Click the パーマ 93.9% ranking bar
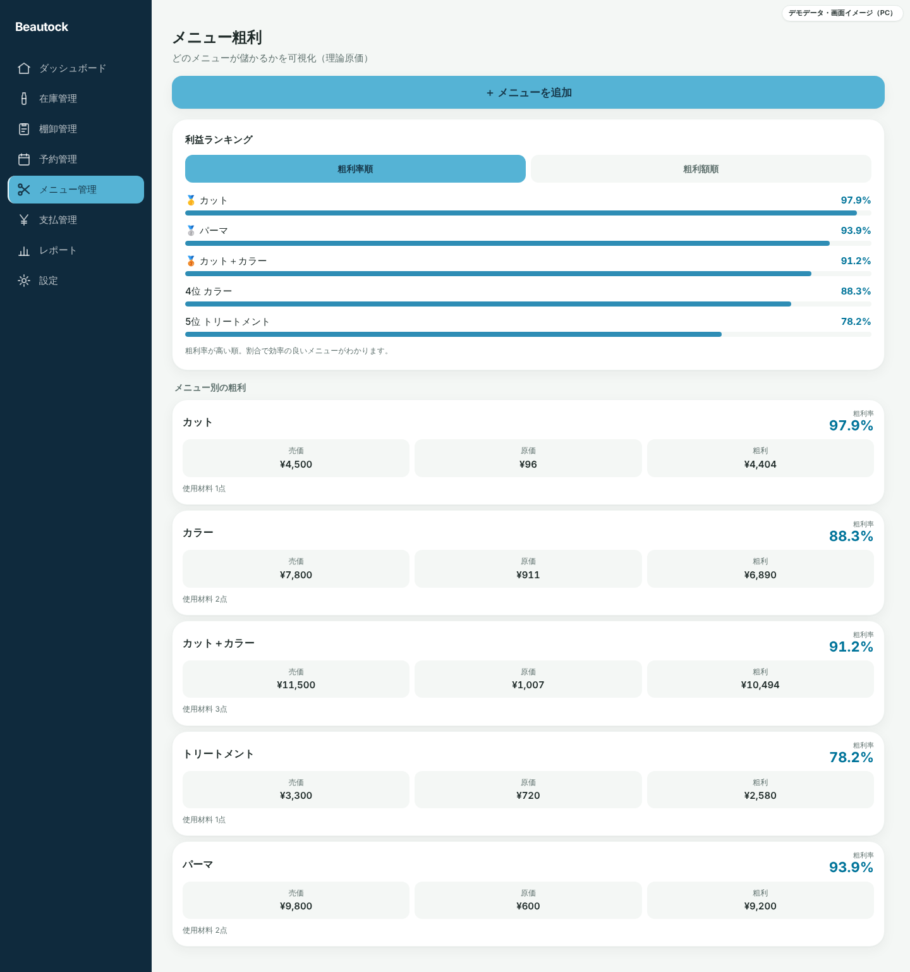 [528, 243]
